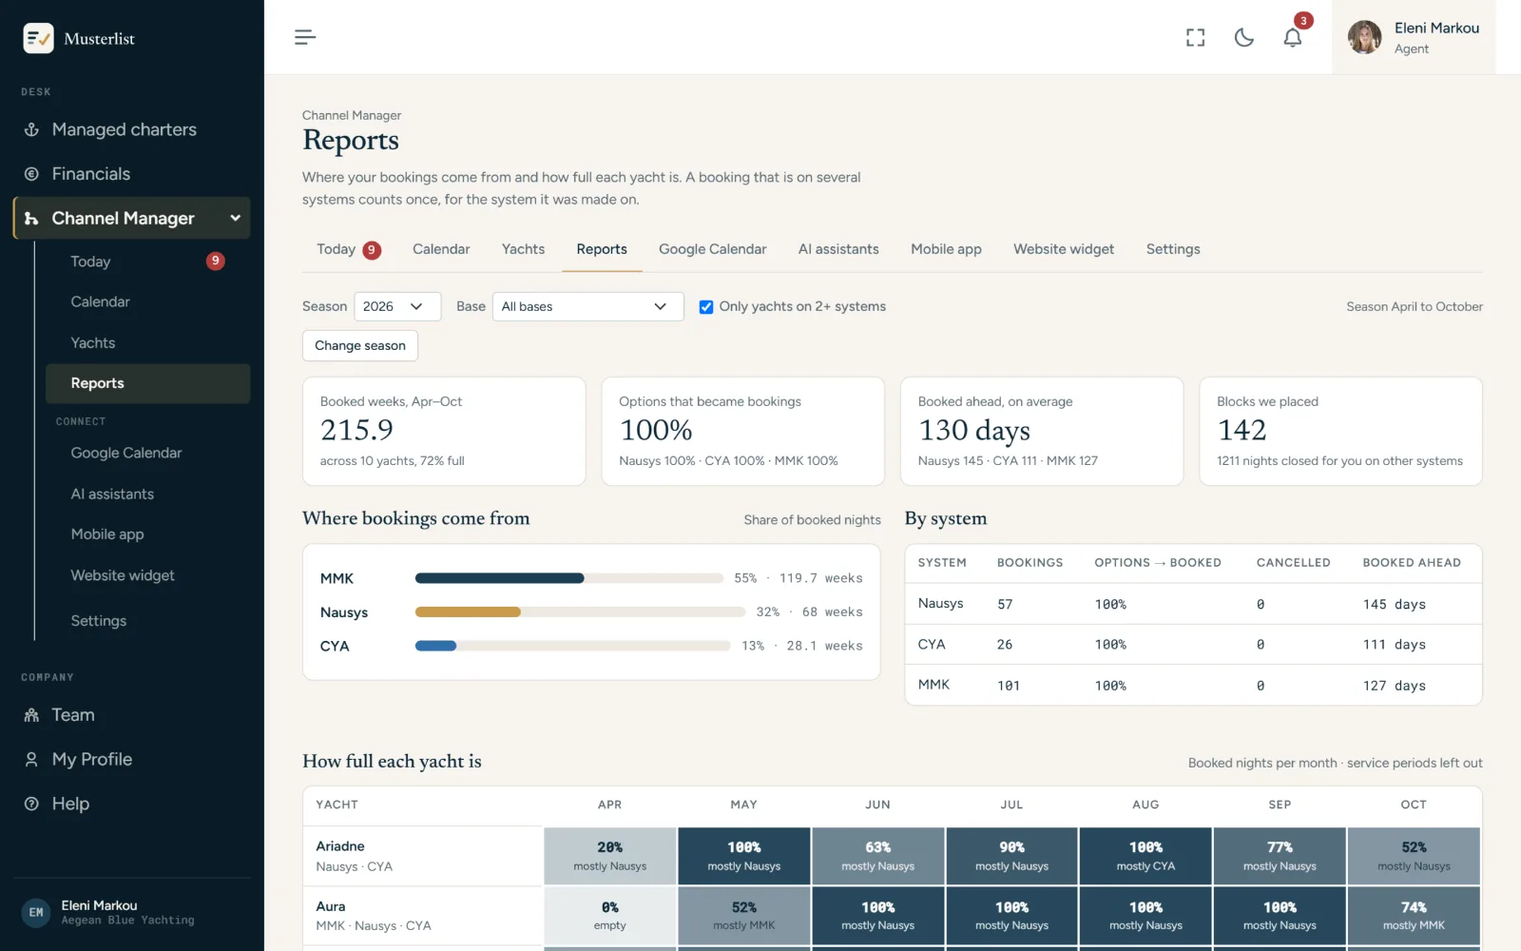
Task: Open Google Calendar in the sidebar
Action: pyautogui.click(x=147, y=453)
